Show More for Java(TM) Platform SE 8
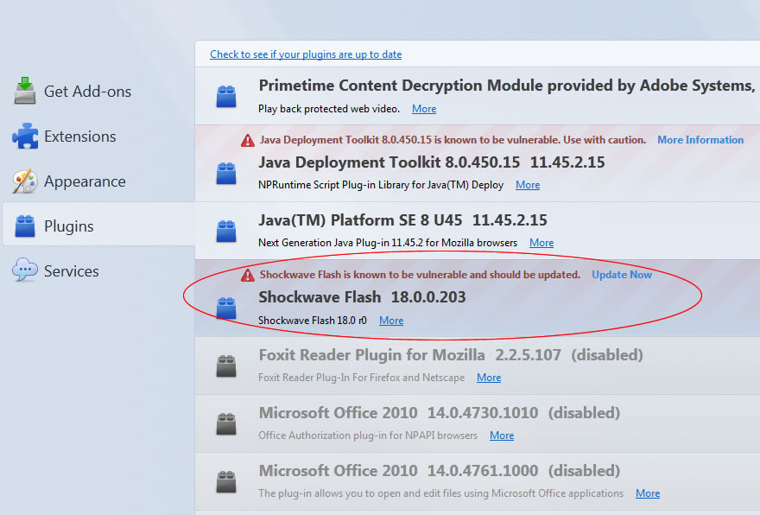 [x=541, y=243]
